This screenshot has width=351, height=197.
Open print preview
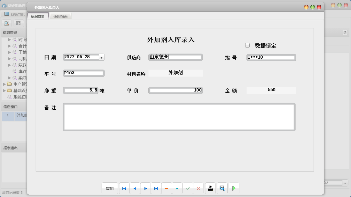(222, 188)
